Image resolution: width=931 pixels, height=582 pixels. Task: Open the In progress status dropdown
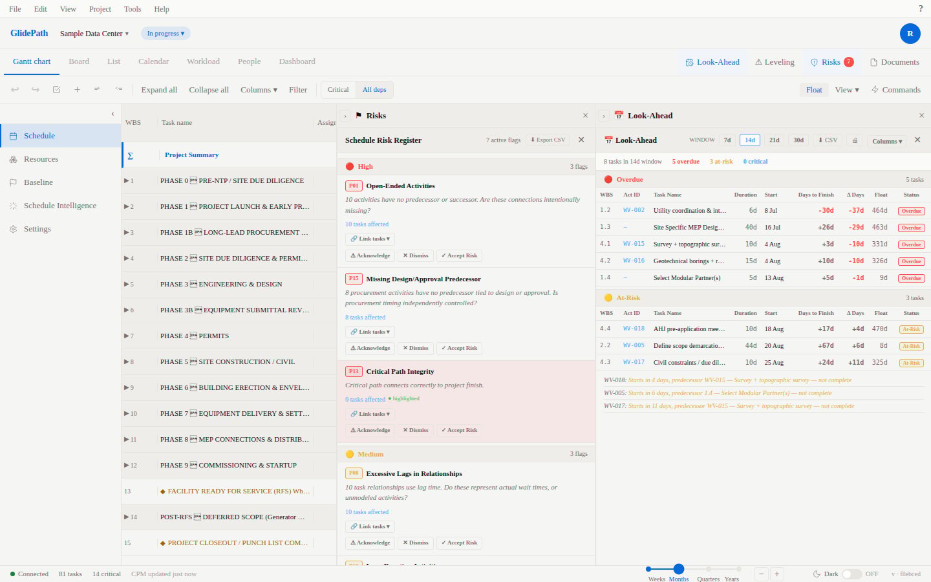point(166,33)
